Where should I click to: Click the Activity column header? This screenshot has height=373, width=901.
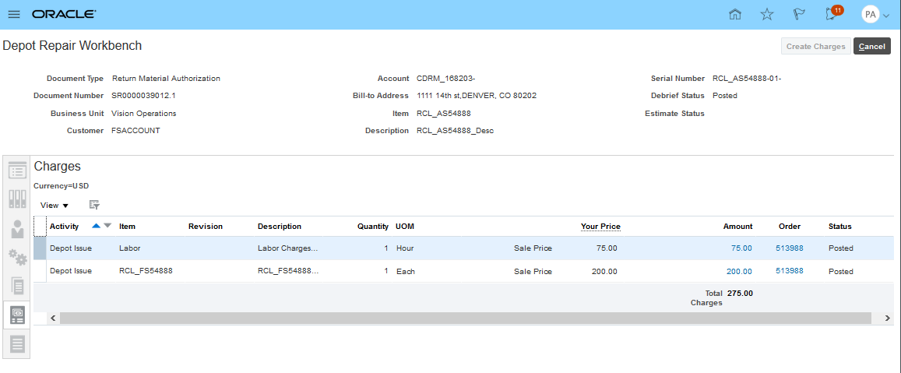[65, 227]
